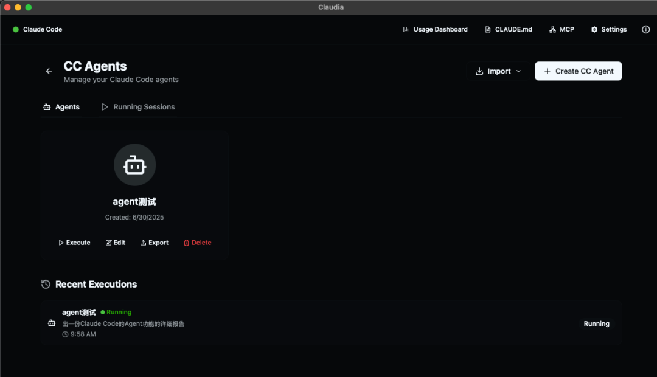
Task: Open the Usage Dashboard
Action: pos(435,29)
